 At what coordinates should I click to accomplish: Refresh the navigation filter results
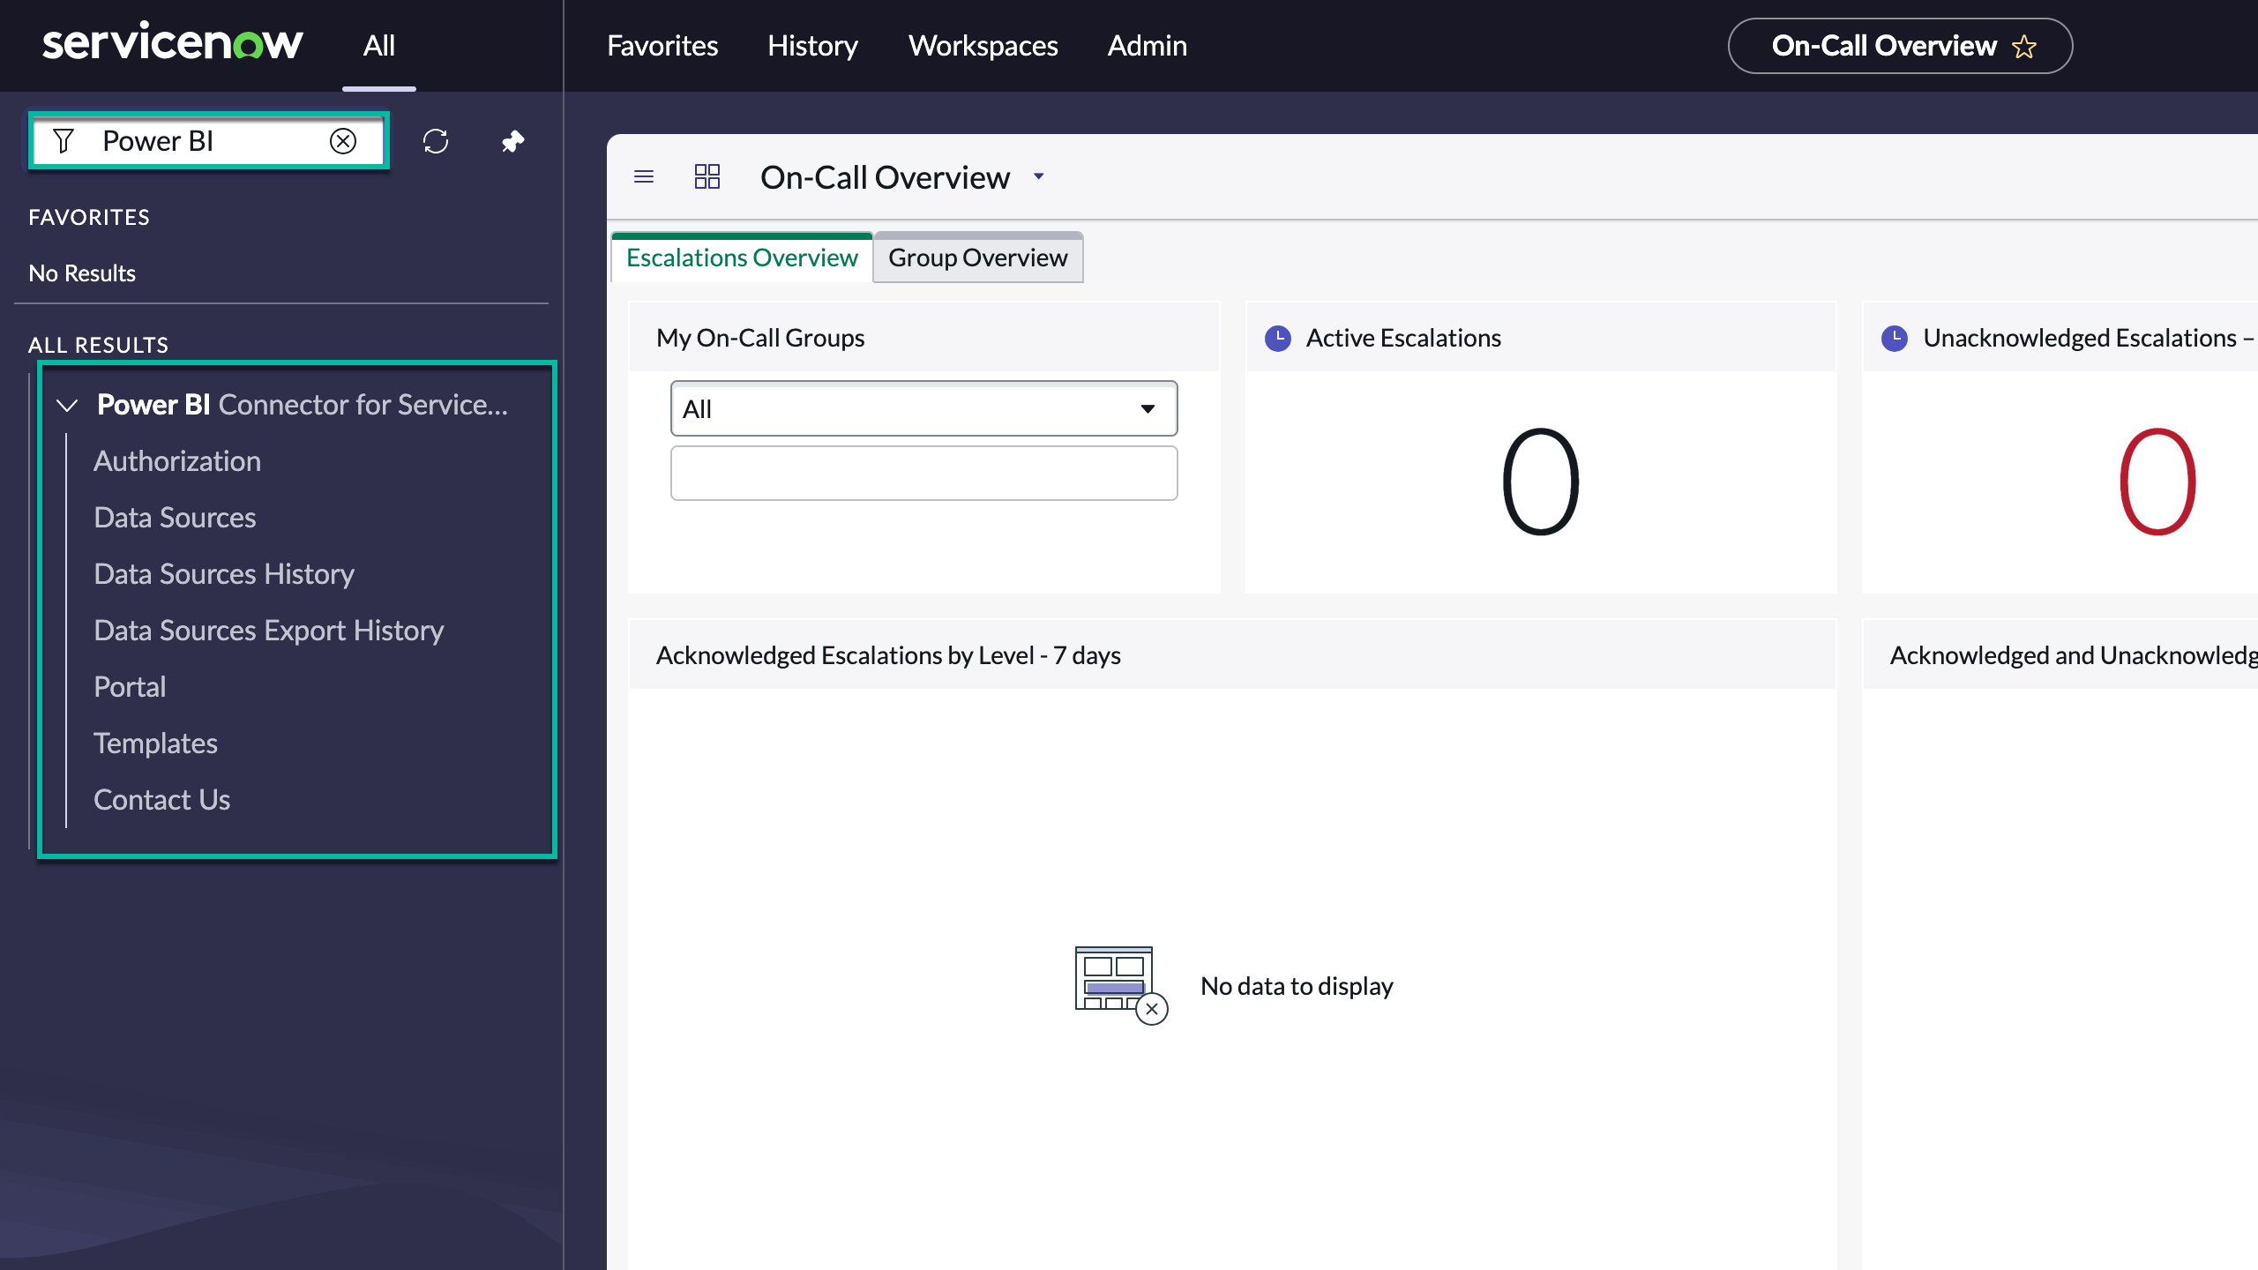pyautogui.click(x=436, y=141)
